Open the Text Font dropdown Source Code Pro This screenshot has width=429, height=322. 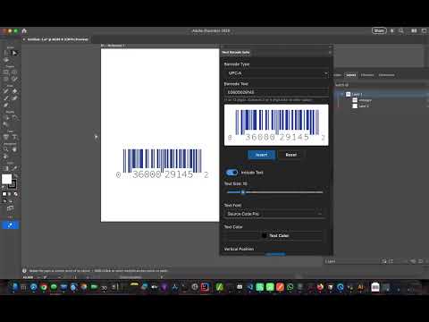click(274, 214)
